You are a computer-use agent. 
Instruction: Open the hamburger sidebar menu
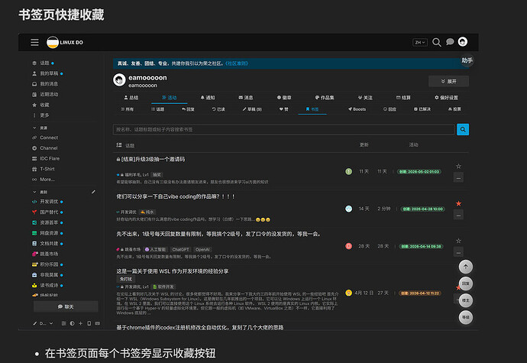tap(34, 42)
